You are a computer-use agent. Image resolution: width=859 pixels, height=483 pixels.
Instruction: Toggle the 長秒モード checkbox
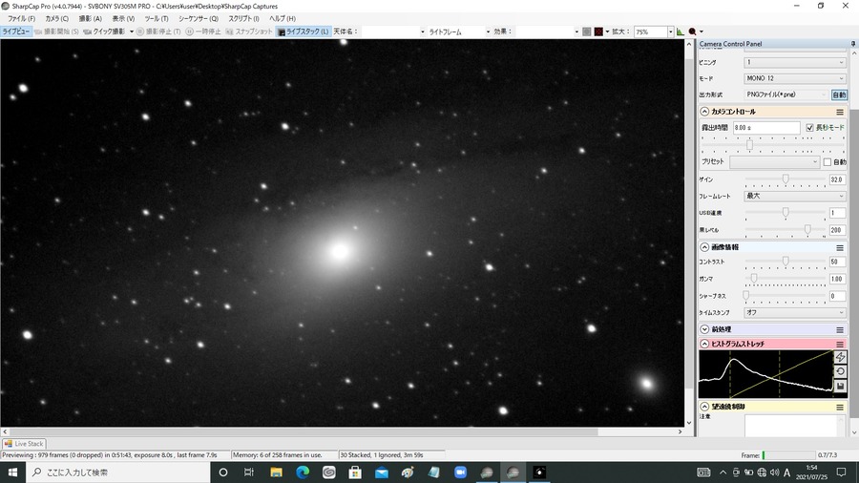[809, 128]
